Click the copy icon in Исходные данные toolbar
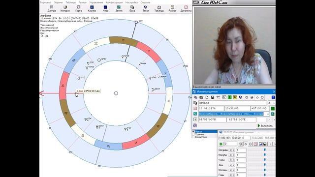Viewport: 315px width, 177px height. point(195,97)
